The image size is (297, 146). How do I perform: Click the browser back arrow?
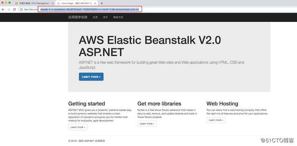3,9
